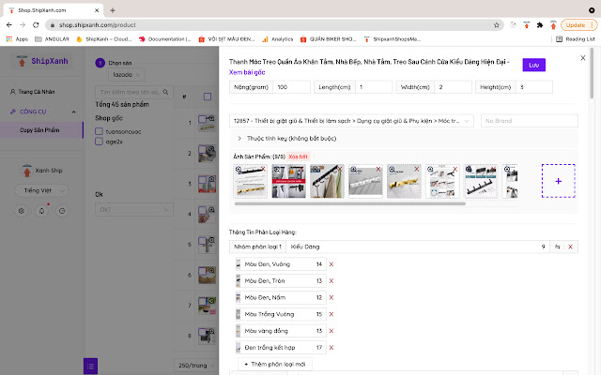
Task: Delete the 'Kiểu Dáng' variant group
Action: pyautogui.click(x=572, y=247)
